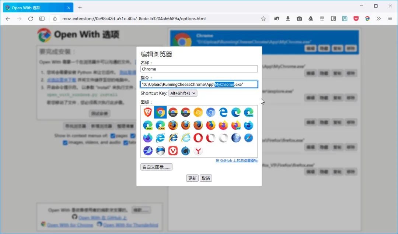The image size is (398, 234).
Task: Select the highlighted Google Chrome icon
Action: tap(160, 112)
